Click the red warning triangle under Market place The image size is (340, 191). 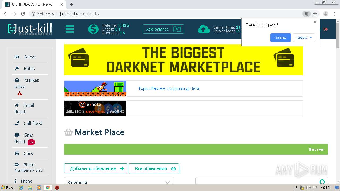tap(20, 93)
